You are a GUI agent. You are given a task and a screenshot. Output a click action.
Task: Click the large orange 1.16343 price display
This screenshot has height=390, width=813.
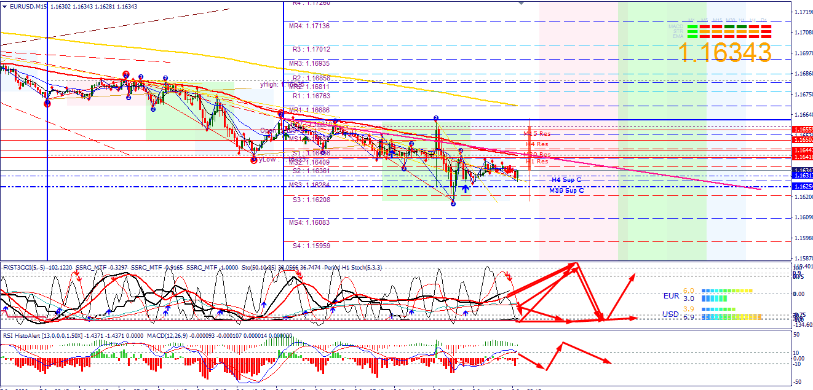click(725, 53)
